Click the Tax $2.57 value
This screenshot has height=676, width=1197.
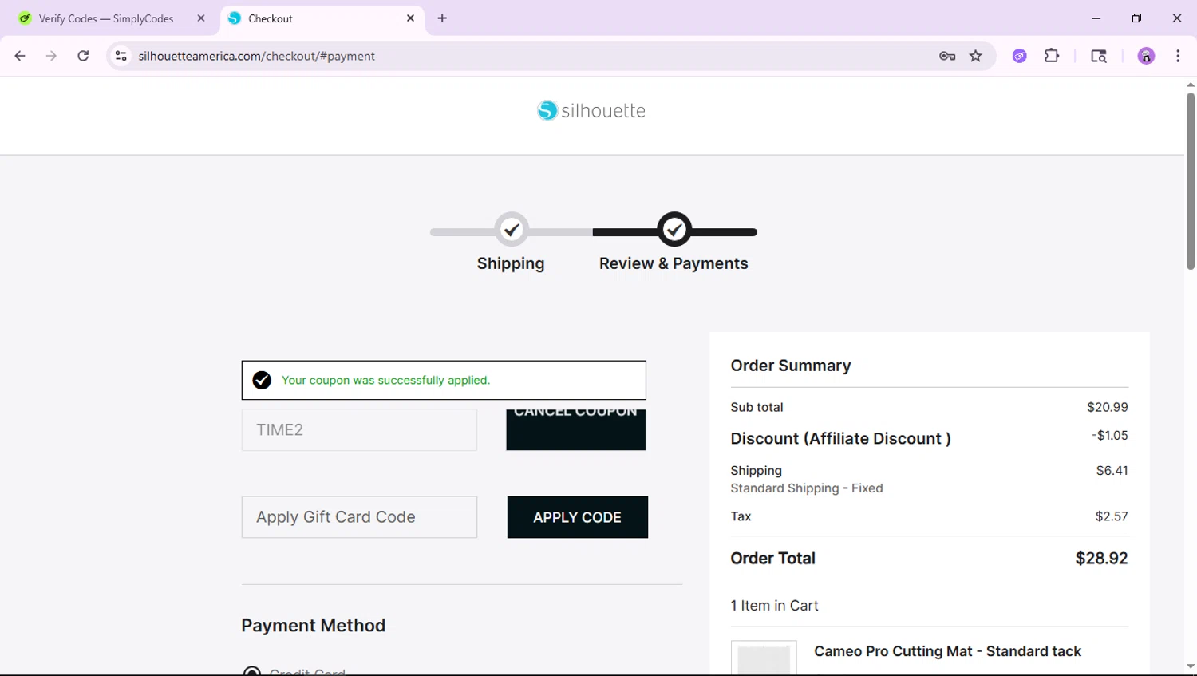(1111, 516)
